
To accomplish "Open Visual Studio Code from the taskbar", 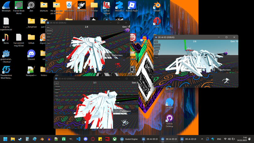I will (x=78, y=139).
